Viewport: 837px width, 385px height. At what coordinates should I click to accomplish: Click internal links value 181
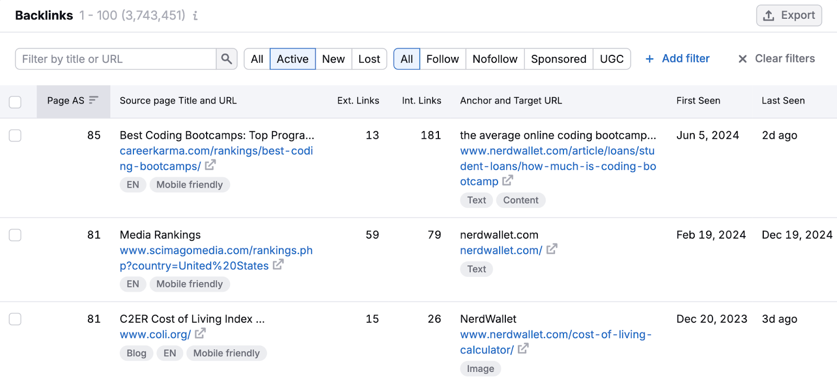coord(431,135)
